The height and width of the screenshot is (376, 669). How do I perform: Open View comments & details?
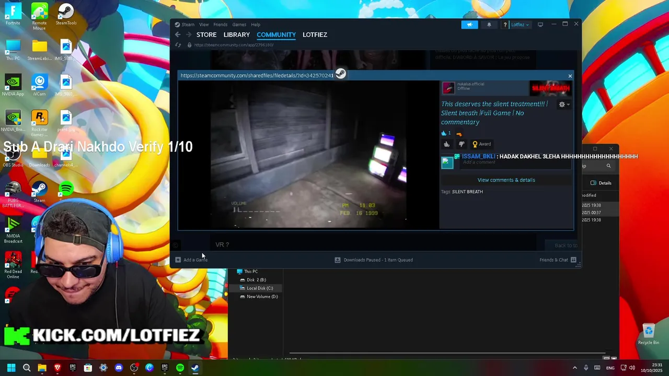[506, 180]
